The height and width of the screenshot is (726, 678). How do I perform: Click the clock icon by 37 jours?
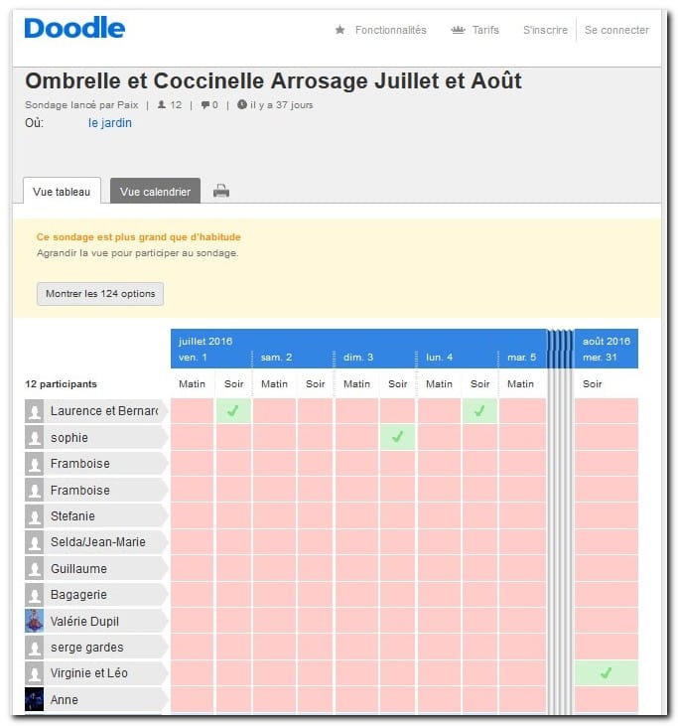(242, 104)
